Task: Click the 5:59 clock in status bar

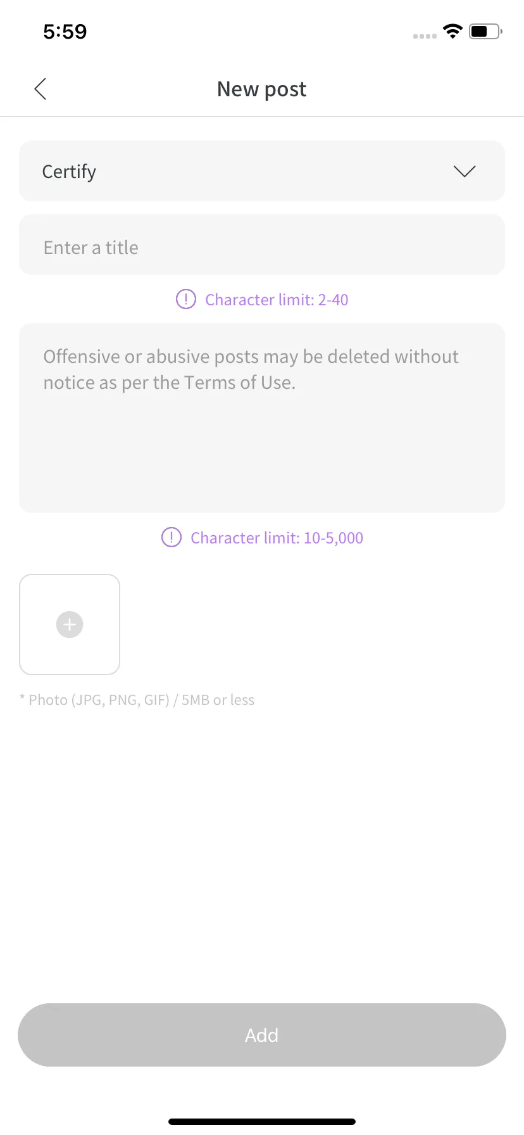Action: (x=65, y=32)
